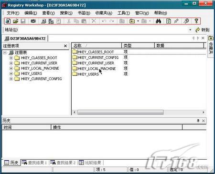Click the horizontal scrollbar thumb in list pane
The image size is (215, 174).
120,113
